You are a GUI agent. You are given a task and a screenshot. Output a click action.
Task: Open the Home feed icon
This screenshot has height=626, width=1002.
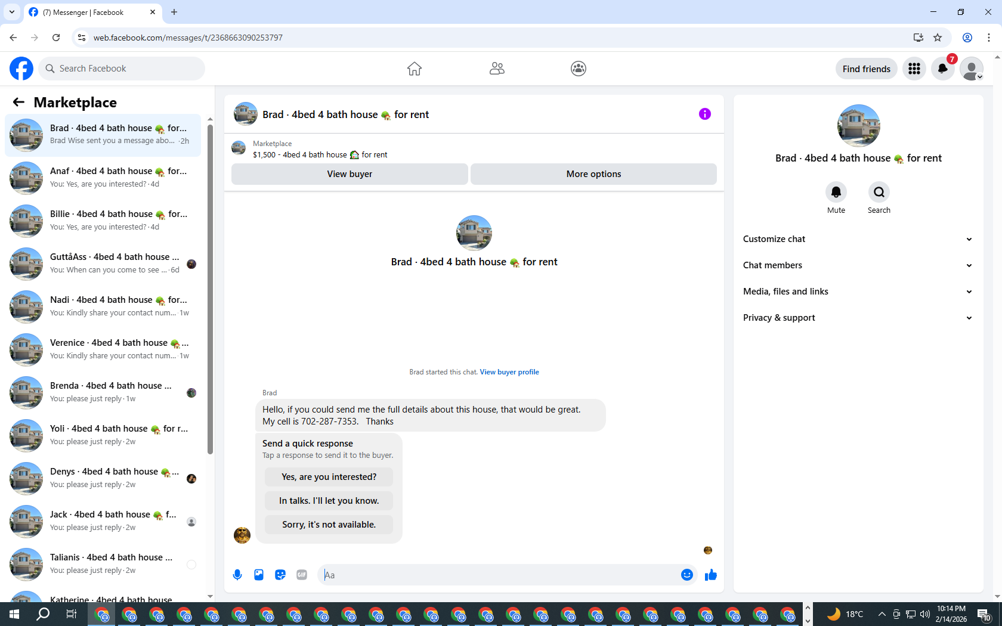click(415, 69)
